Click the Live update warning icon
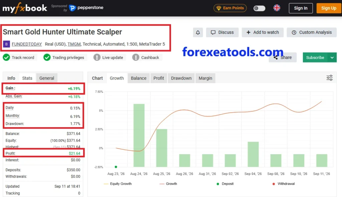This screenshot has height=197, width=342. [97, 57]
